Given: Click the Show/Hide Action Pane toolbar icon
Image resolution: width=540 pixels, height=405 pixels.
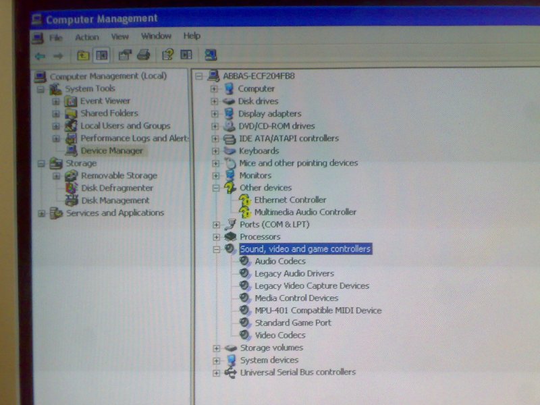Looking at the screenshot, I should [x=186, y=55].
